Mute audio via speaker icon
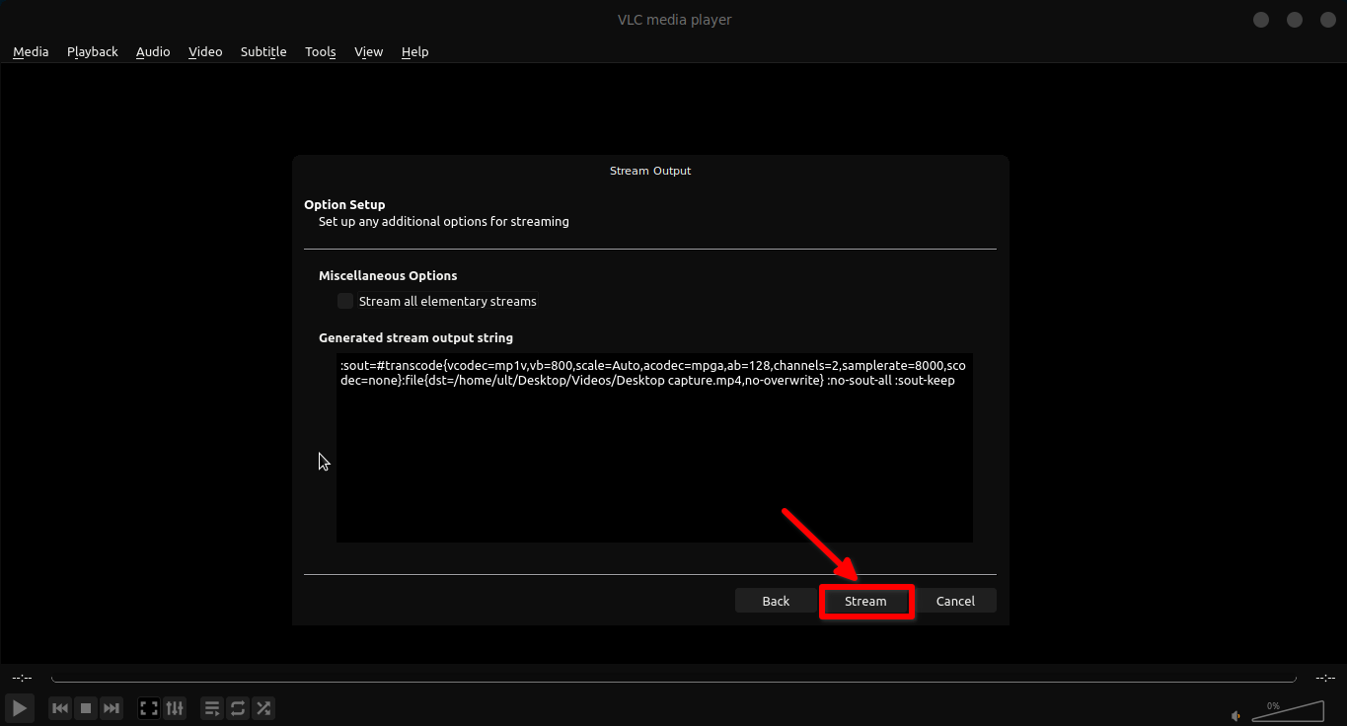This screenshot has height=726, width=1347. pyautogui.click(x=1236, y=715)
